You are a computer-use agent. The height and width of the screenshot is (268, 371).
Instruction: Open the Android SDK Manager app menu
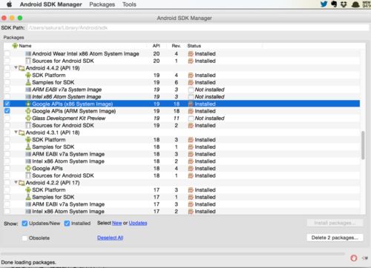click(x=50, y=4)
